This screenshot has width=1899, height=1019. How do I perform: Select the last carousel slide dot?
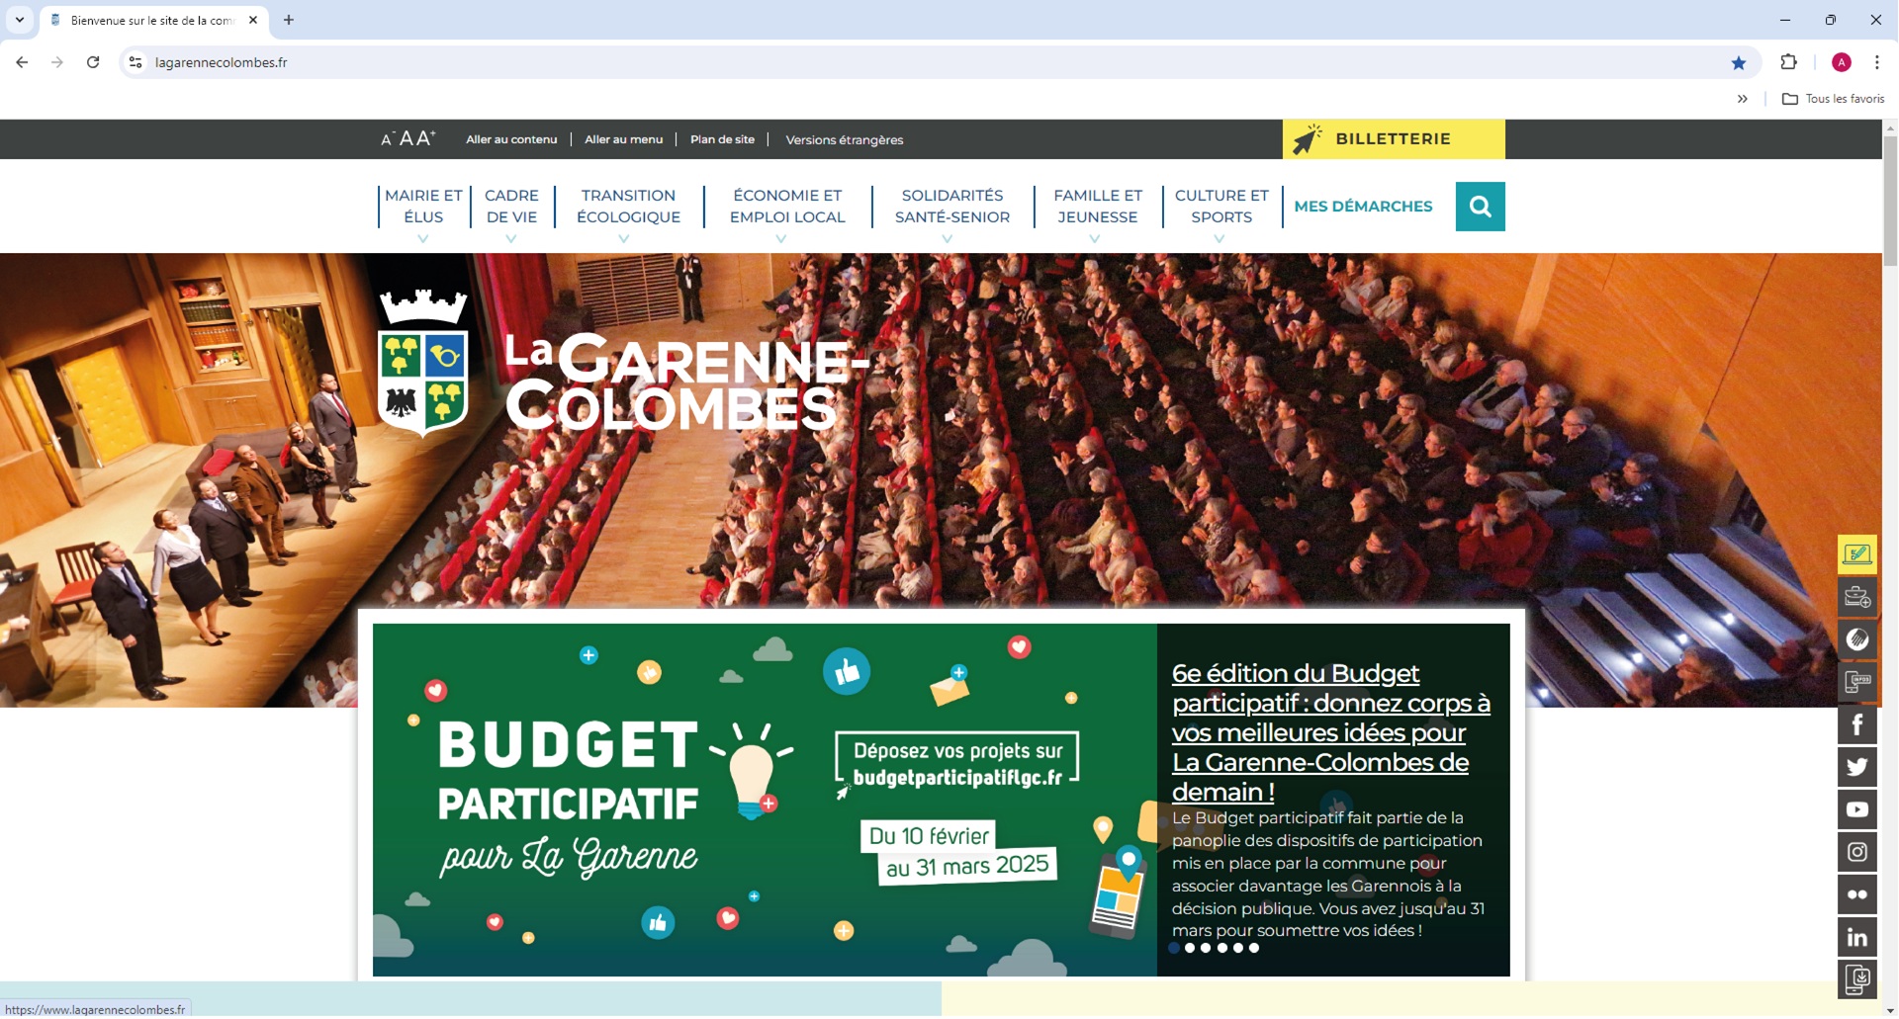[x=1254, y=949]
